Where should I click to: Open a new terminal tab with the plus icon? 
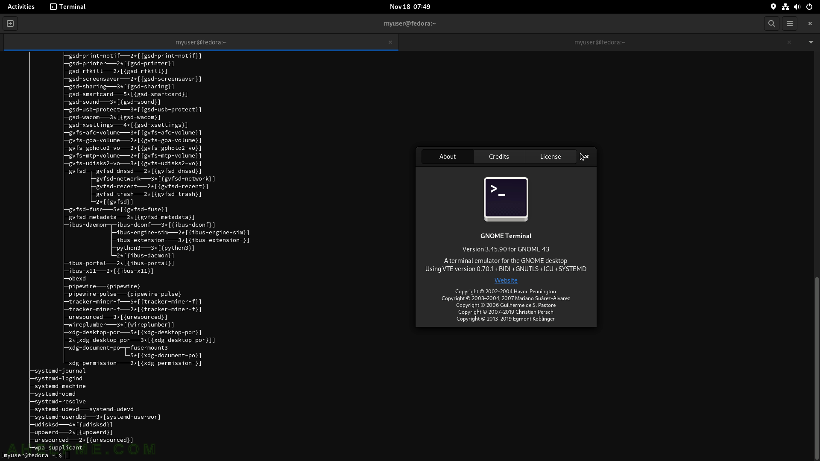point(10,23)
